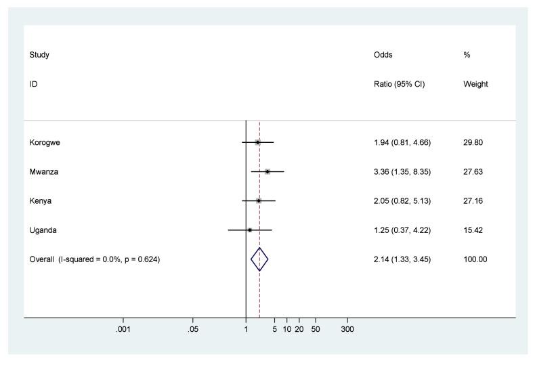Click the Overall I-squared summary label
533x365 pixels.
pyautogui.click(x=95, y=259)
